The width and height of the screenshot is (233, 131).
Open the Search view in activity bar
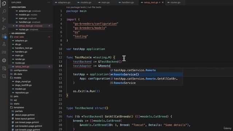tap(4, 11)
